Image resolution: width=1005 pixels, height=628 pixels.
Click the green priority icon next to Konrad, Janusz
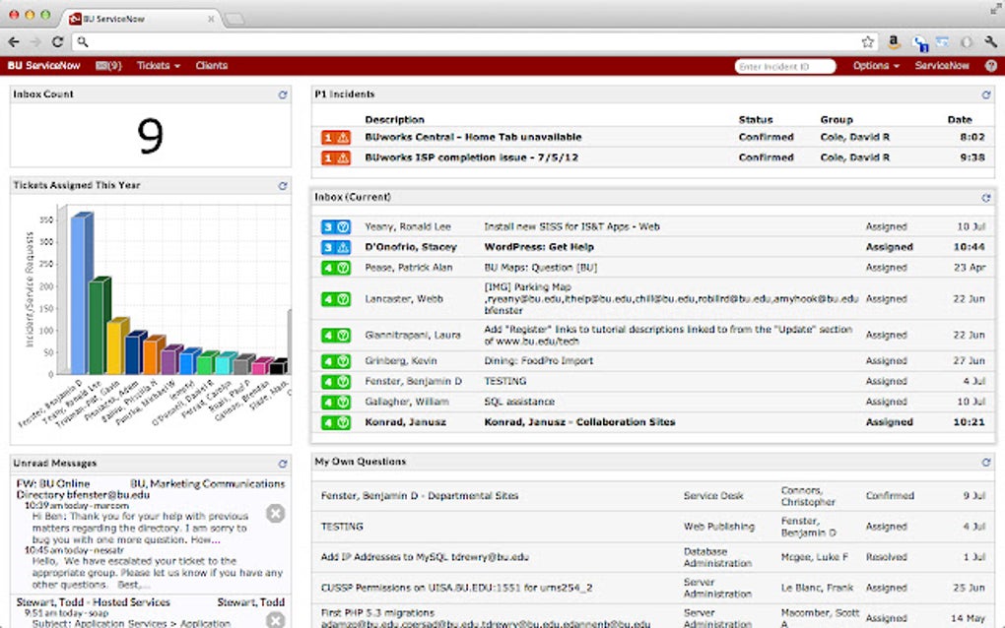[335, 421]
